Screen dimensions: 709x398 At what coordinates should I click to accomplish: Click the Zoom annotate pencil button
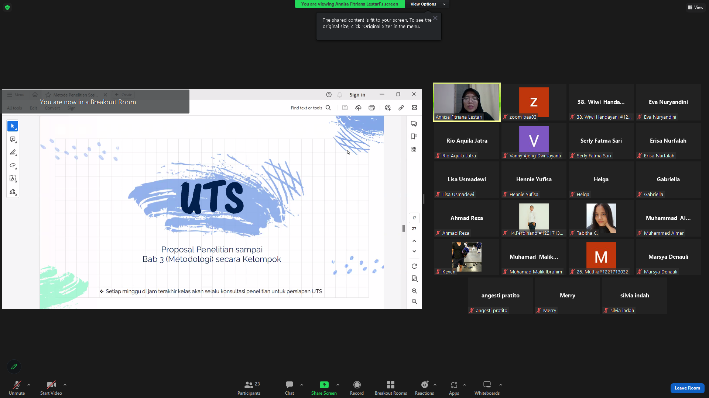[14, 367]
